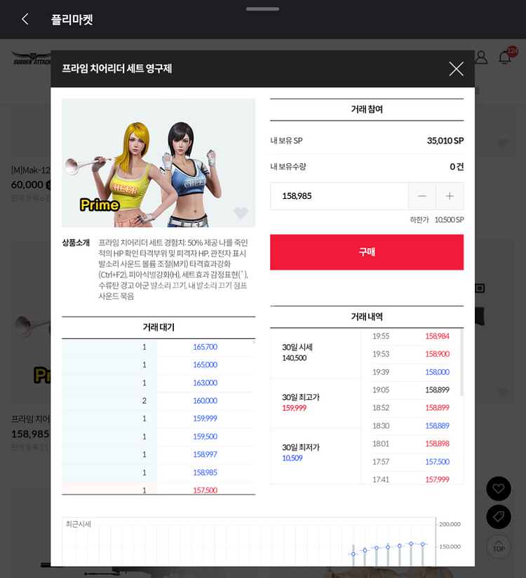The width and height of the screenshot is (526, 578).
Task: Click the rightmost data point on price chart
Action: [423, 544]
